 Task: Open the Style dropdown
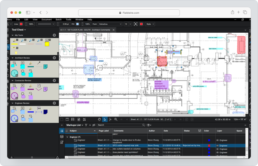pos(150,24)
